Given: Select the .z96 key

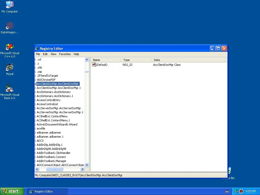Looking at the screenshot, I should [x=39, y=68].
